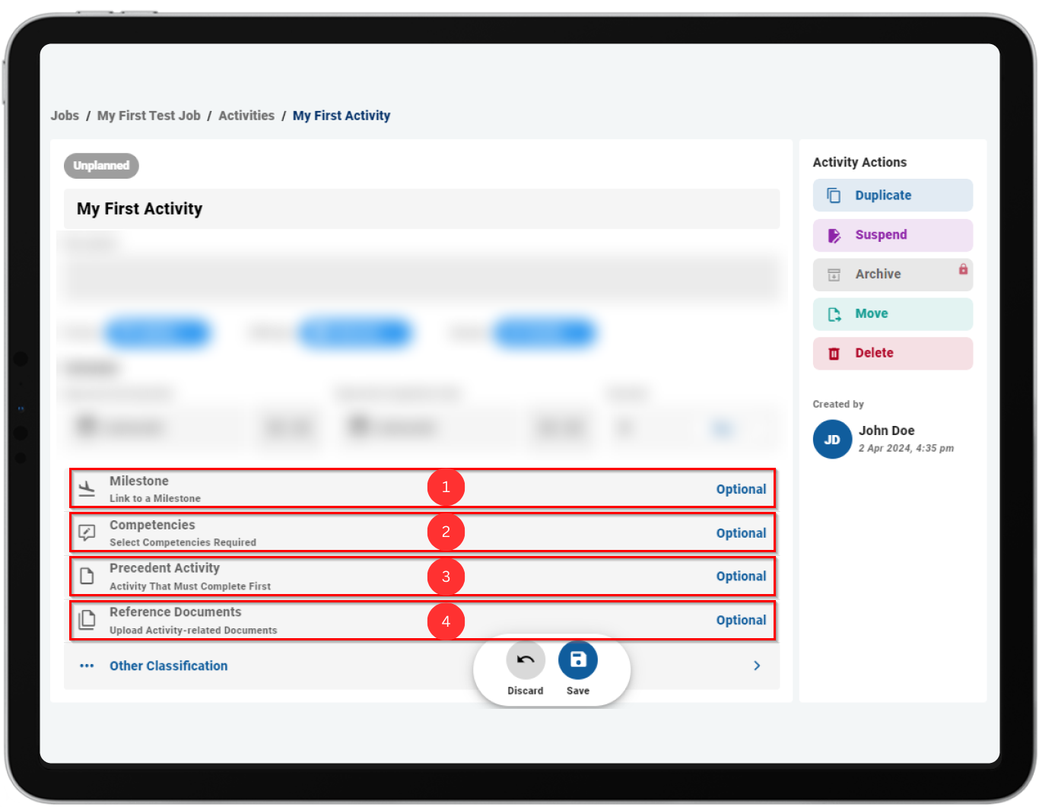This screenshot has width=1039, height=807.
Task: Click the Suspend icon in Activity Actions
Action: point(834,236)
